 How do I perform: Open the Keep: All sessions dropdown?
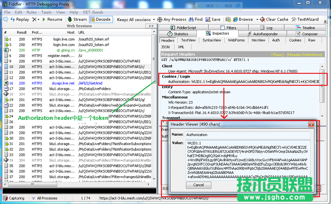click(136, 19)
